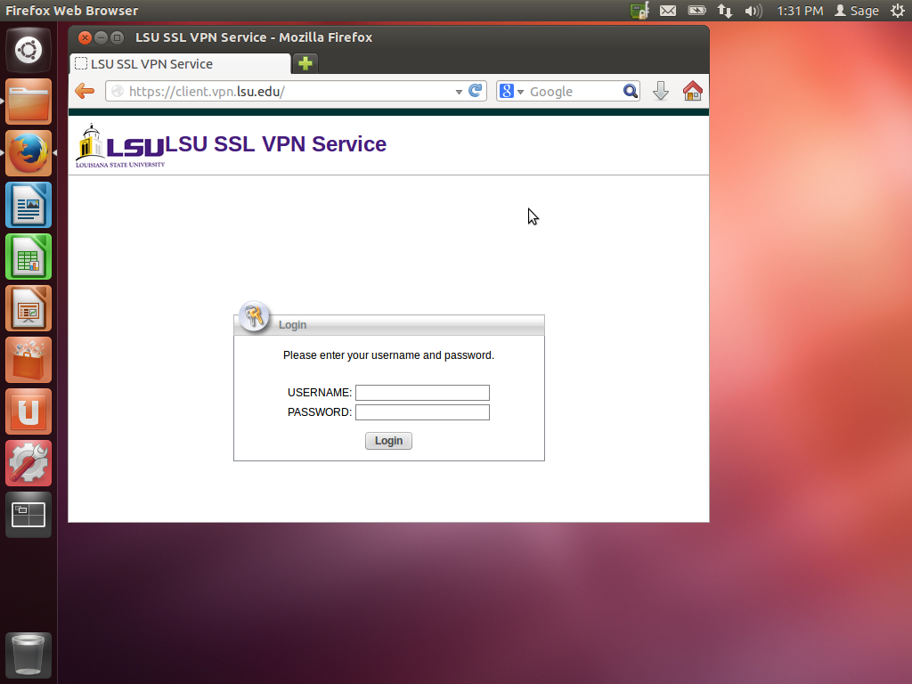Image resolution: width=912 pixels, height=684 pixels.
Task: Open the Workspace Switcher
Action: tap(28, 515)
